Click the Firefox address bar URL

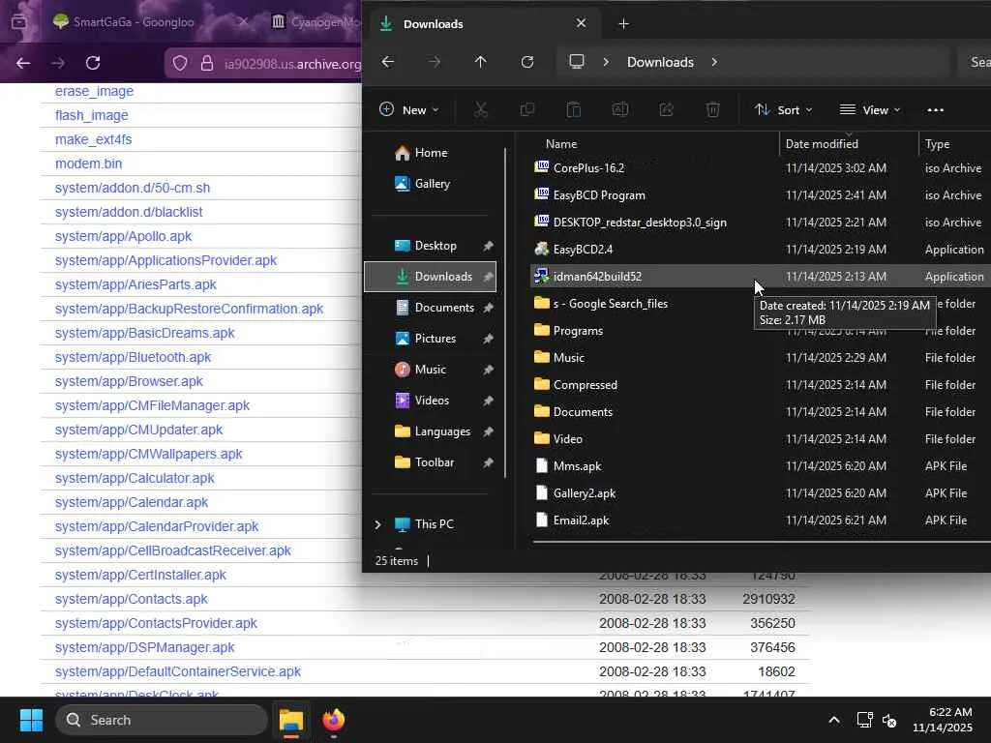tap(292, 64)
